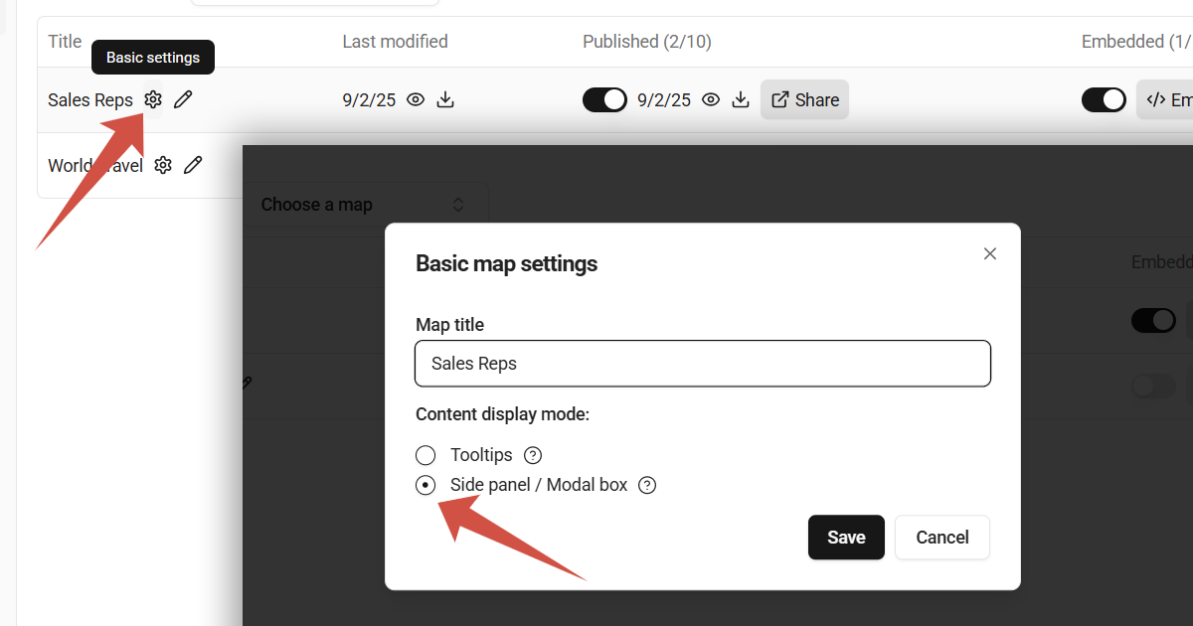Screen dimensions: 1193x626
Task: Preview published version eye icon
Action: pos(711,99)
